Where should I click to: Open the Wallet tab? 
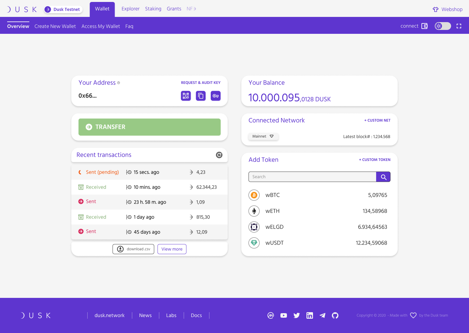[102, 9]
